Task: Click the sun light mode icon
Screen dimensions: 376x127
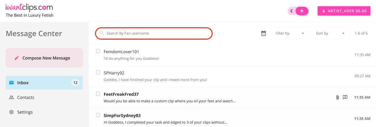Action: pyautogui.click(x=302, y=11)
